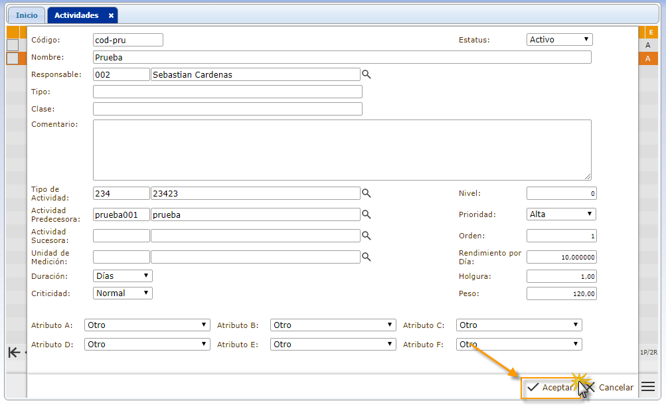Tick the first row checkbox on left

13,45
